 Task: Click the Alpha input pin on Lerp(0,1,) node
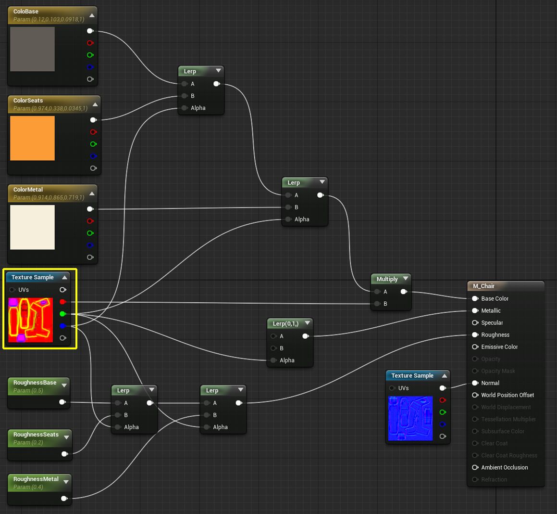pyautogui.click(x=273, y=360)
